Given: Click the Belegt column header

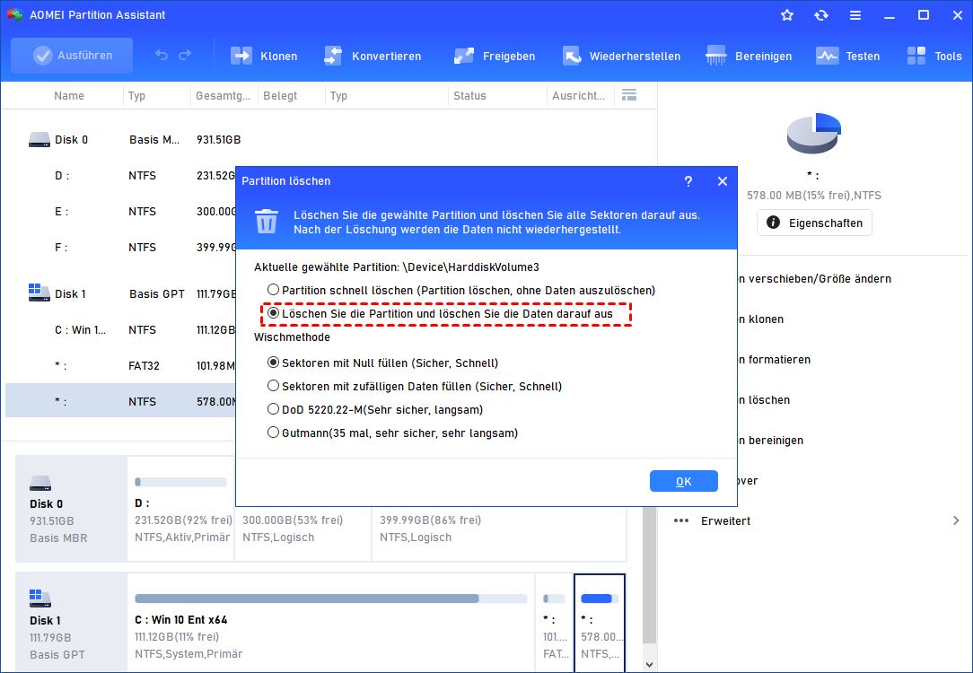Looking at the screenshot, I should (x=280, y=95).
